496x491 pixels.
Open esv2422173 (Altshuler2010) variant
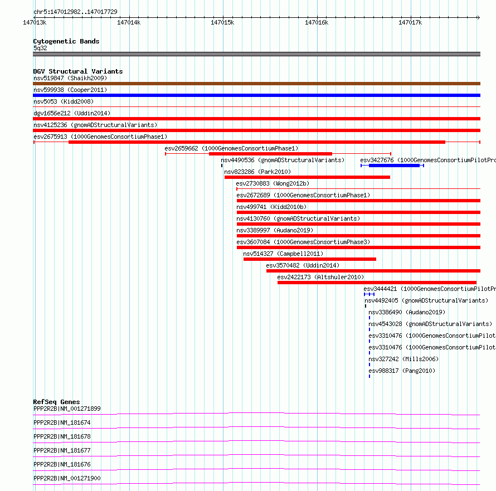click(320, 277)
